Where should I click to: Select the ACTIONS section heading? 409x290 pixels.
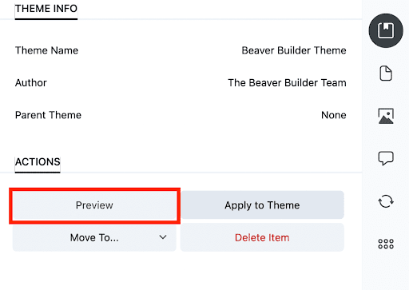(38, 162)
